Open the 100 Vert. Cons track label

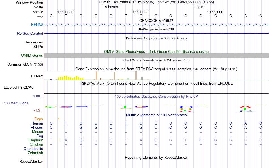coord(16,103)
